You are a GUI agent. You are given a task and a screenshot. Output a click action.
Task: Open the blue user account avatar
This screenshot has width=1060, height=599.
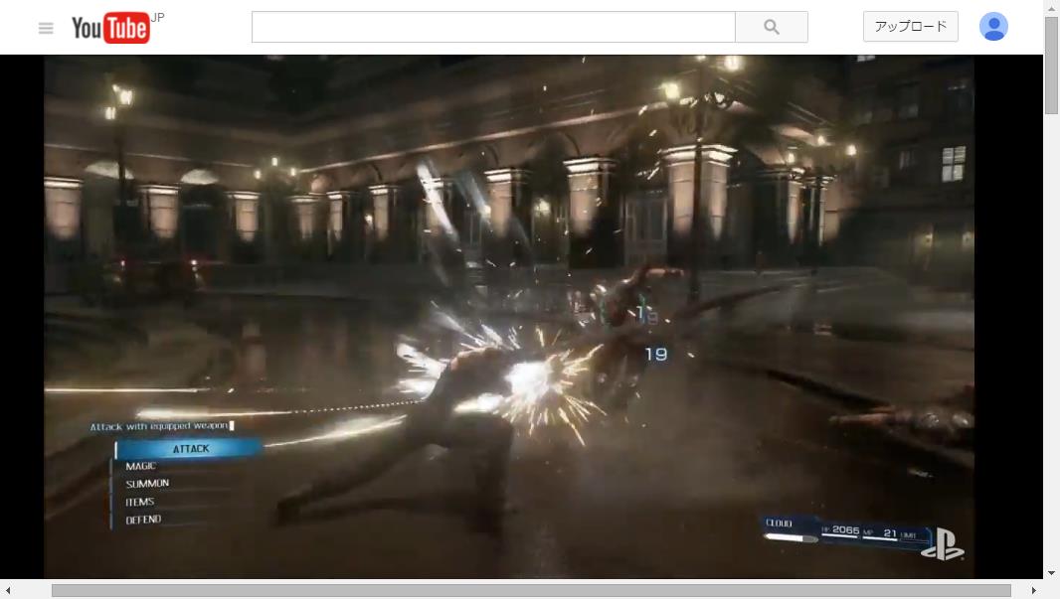[x=993, y=27]
